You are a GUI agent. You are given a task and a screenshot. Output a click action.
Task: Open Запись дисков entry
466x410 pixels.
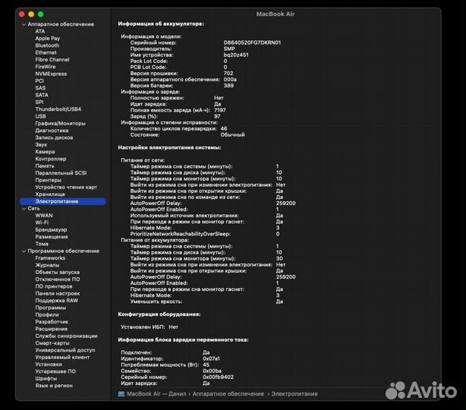[54, 137]
